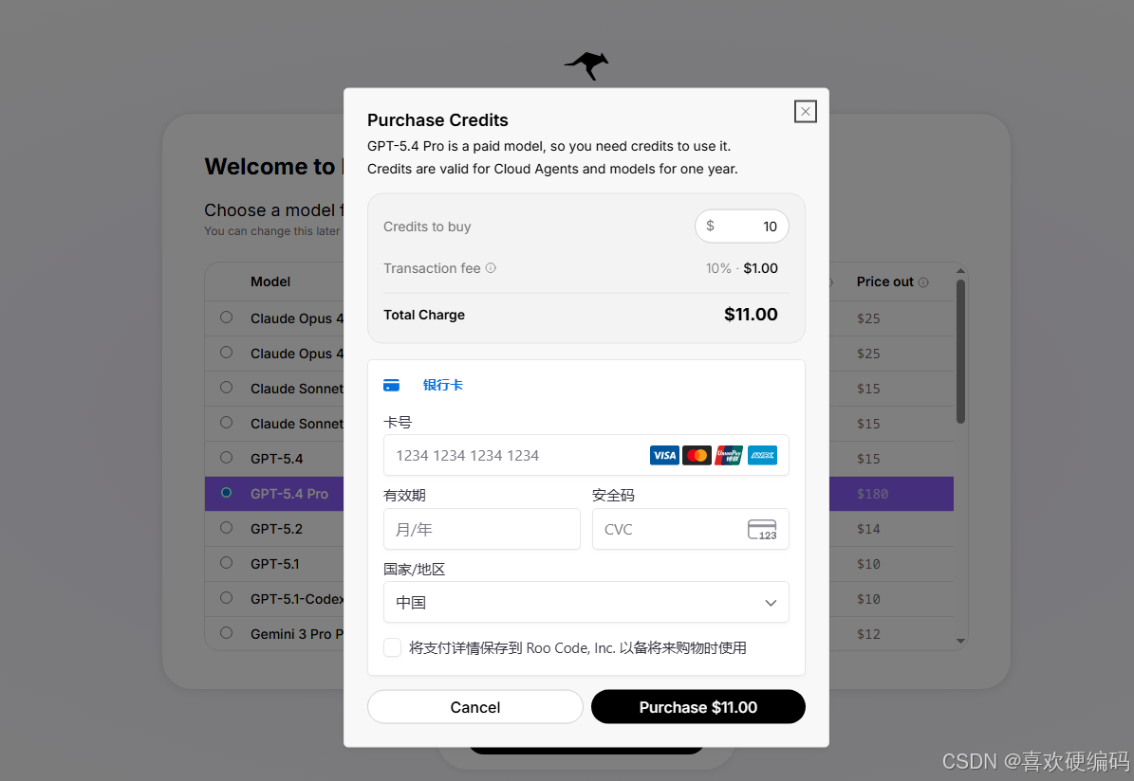The image size is (1134, 781).
Task: Check the save payment details to Roo Code box
Action: coord(392,647)
